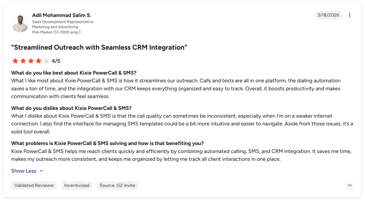365x201 pixels.
Task: Collapse review using the chevron beside Show Less
Action: click(41, 171)
